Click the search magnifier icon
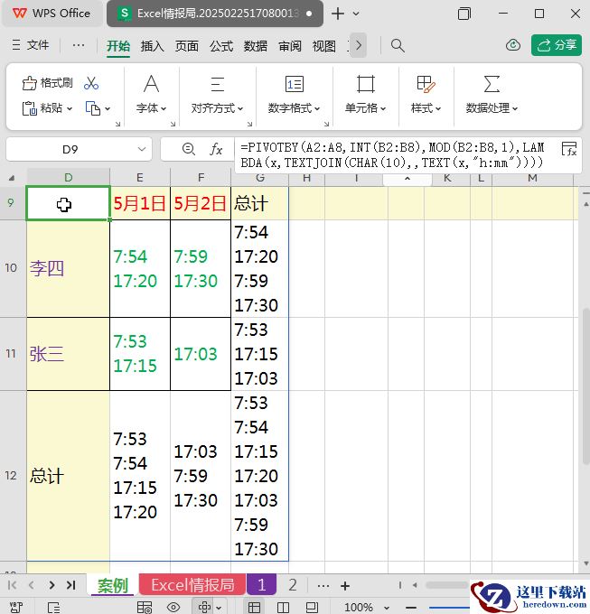The image size is (590, 614). click(x=398, y=45)
